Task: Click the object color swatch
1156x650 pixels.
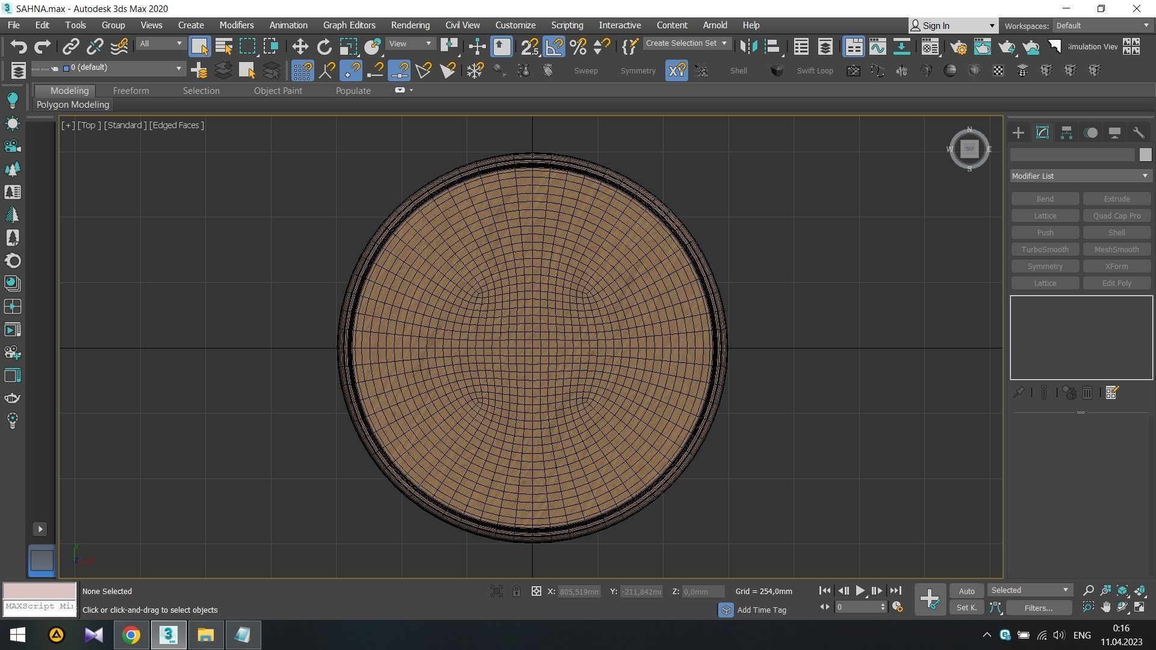Action: click(x=1145, y=155)
